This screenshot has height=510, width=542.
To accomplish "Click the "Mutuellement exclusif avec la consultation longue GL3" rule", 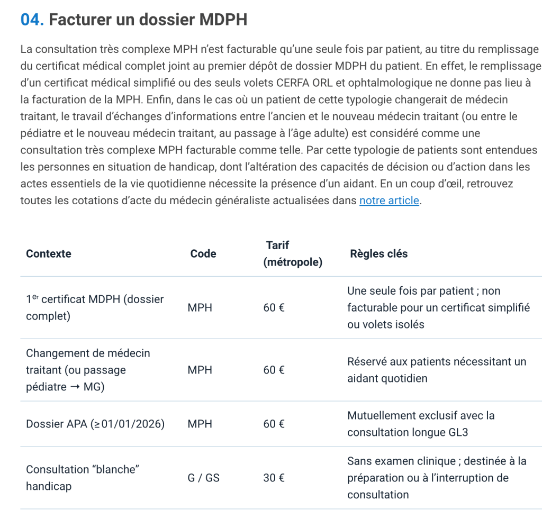I will 421,424.
